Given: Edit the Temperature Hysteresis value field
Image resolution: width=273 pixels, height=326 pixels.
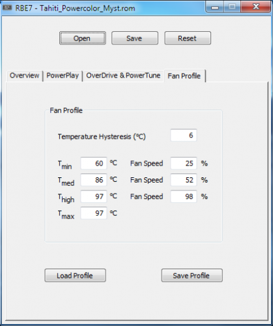Looking at the screenshot, I should coord(184,135).
